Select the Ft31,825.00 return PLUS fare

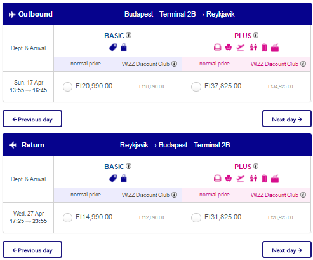(x=196, y=217)
